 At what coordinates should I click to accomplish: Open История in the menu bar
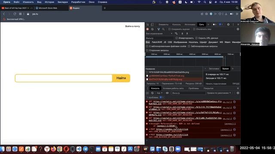[49, 2]
